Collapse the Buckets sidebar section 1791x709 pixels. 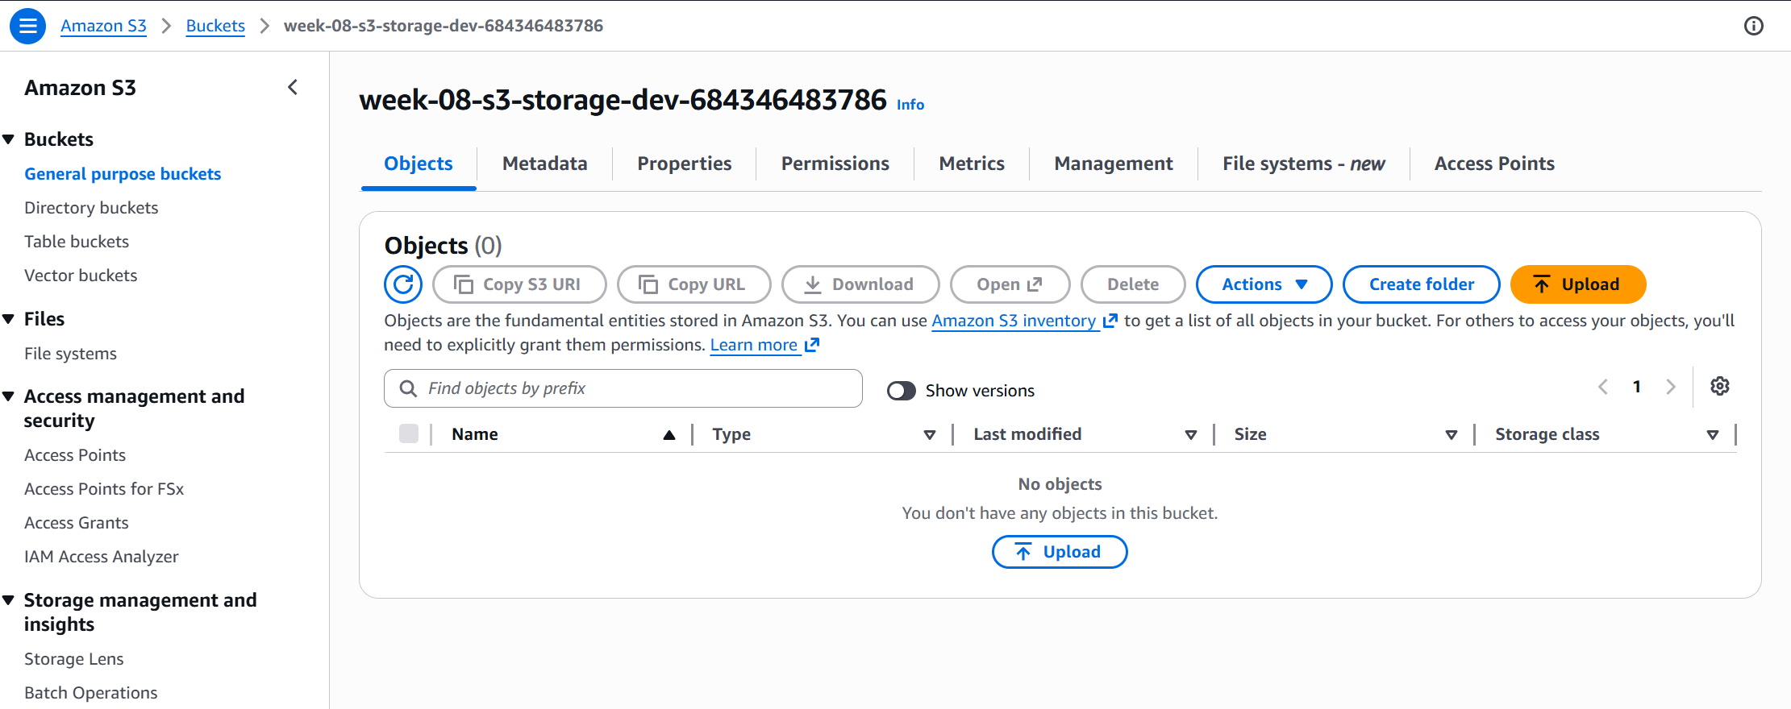pyautogui.click(x=9, y=139)
